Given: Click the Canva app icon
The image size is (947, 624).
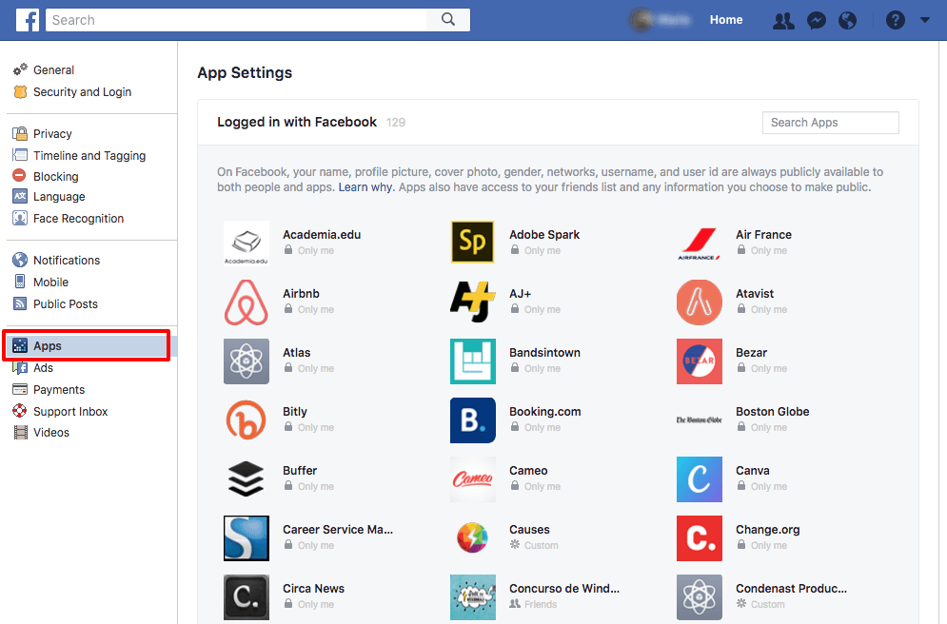Looking at the screenshot, I should (700, 479).
